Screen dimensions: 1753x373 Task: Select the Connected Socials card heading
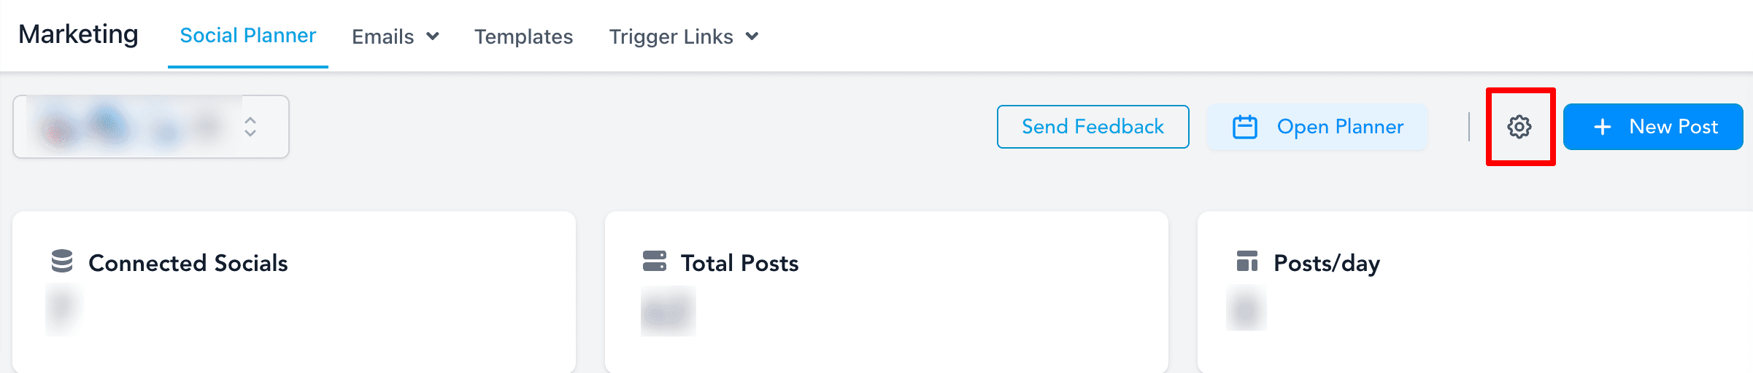tap(188, 263)
